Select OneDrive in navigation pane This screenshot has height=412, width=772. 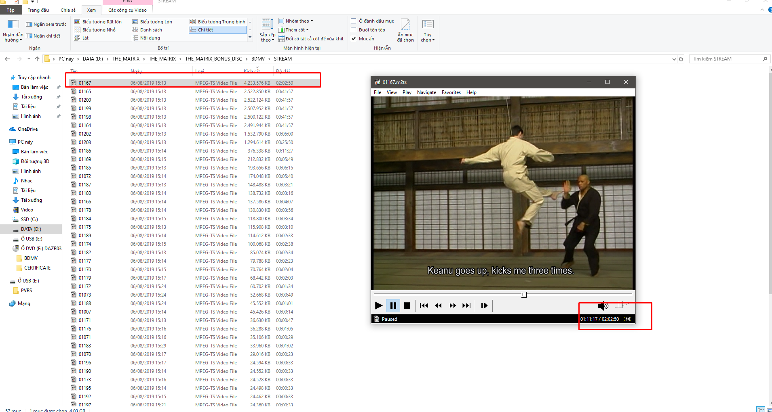27,129
